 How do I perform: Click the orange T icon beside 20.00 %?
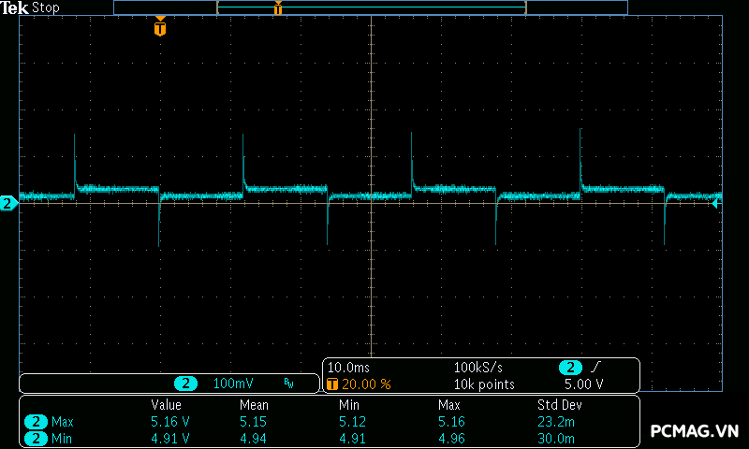point(331,384)
